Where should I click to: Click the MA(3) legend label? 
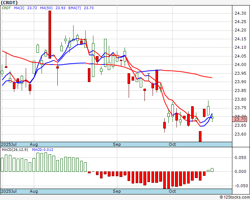19,8
